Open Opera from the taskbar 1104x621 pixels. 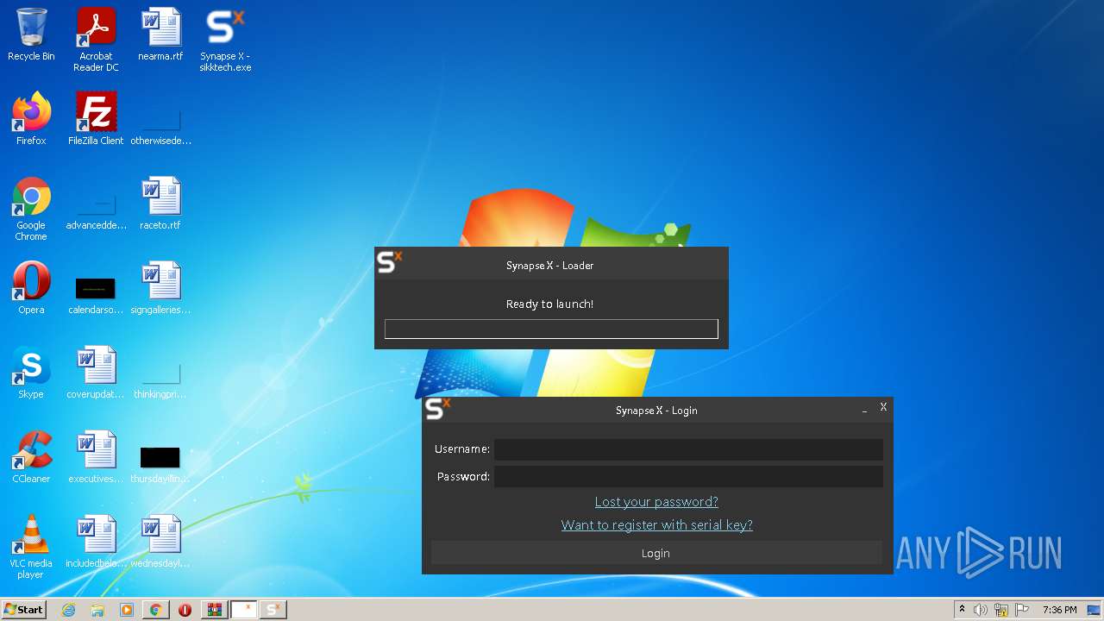point(185,610)
